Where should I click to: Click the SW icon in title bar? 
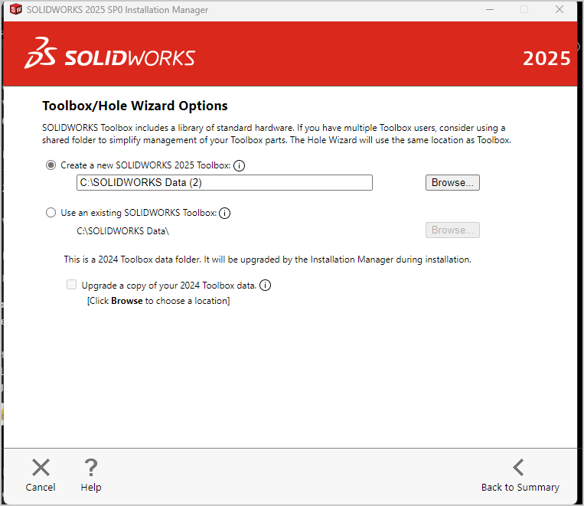tap(15, 9)
